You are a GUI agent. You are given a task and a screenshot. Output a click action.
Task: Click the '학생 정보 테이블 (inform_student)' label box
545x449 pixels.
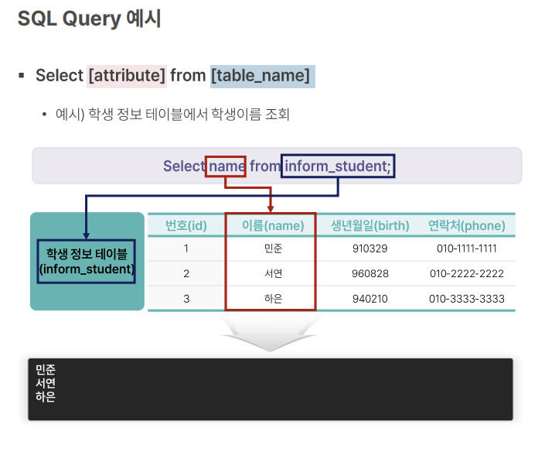[87, 262]
